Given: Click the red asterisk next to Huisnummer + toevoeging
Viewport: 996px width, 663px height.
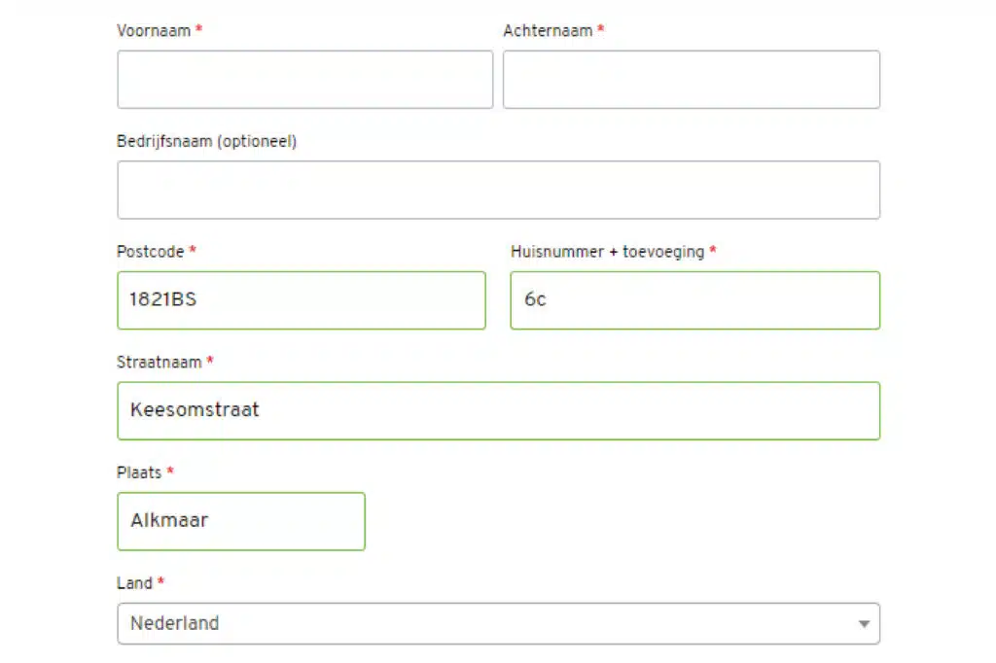Looking at the screenshot, I should coord(713,251).
